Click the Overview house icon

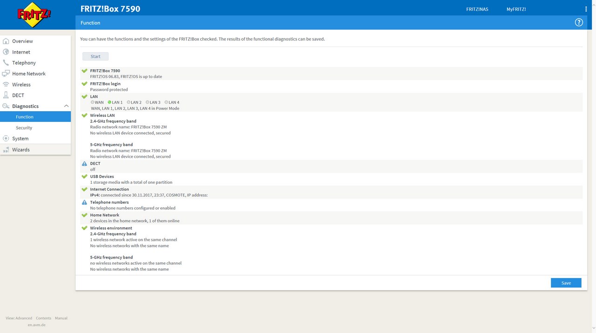coord(6,41)
